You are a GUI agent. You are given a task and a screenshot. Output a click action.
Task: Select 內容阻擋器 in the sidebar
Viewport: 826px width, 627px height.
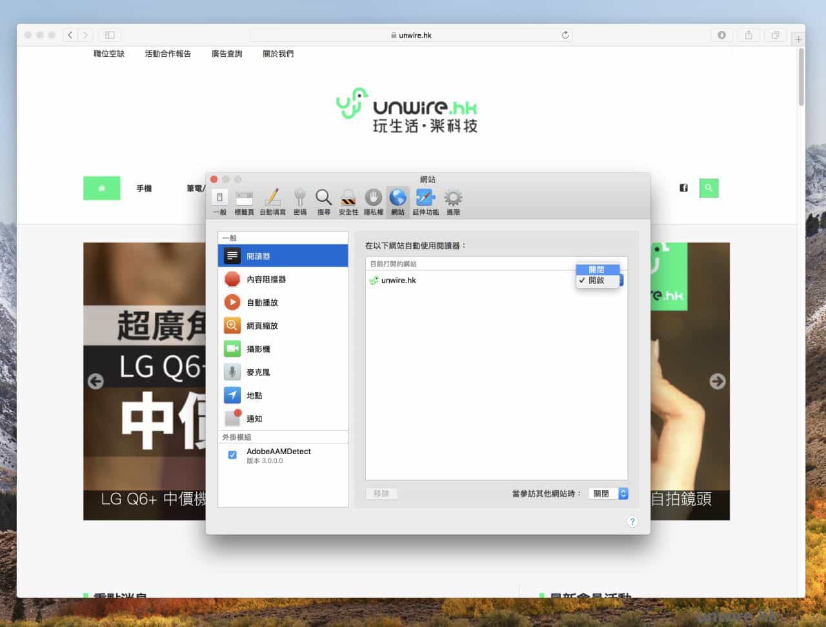click(x=266, y=279)
